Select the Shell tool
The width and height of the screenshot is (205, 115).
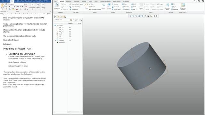(134, 7)
